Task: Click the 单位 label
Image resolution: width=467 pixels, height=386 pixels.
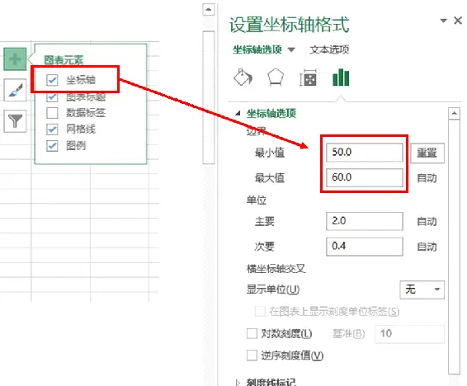Action: point(256,200)
